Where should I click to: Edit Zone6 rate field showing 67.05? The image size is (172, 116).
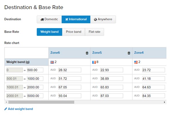click(x=70, y=87)
